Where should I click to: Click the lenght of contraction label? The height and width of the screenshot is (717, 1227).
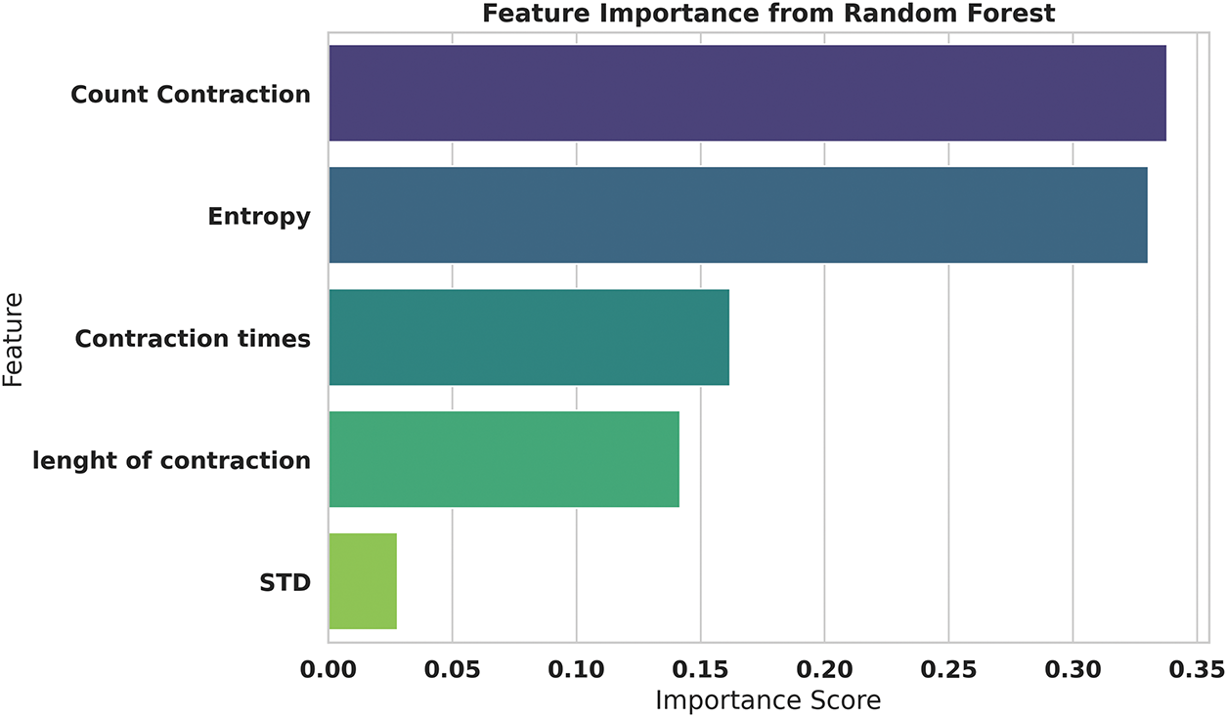[172, 460]
